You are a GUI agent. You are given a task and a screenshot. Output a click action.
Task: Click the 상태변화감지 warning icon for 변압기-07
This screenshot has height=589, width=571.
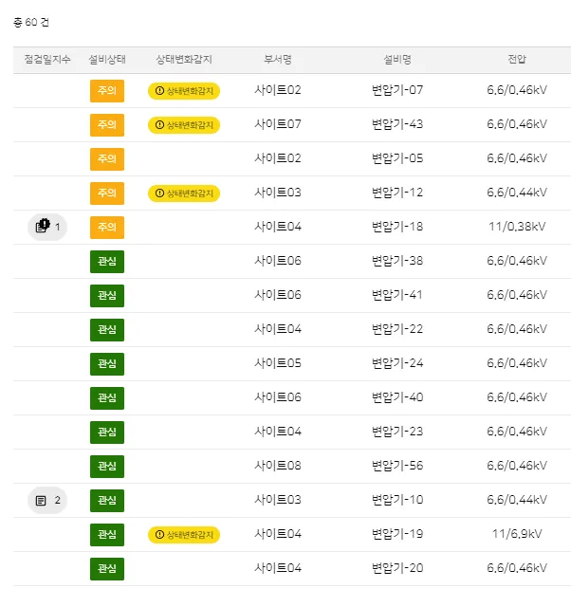click(x=159, y=91)
